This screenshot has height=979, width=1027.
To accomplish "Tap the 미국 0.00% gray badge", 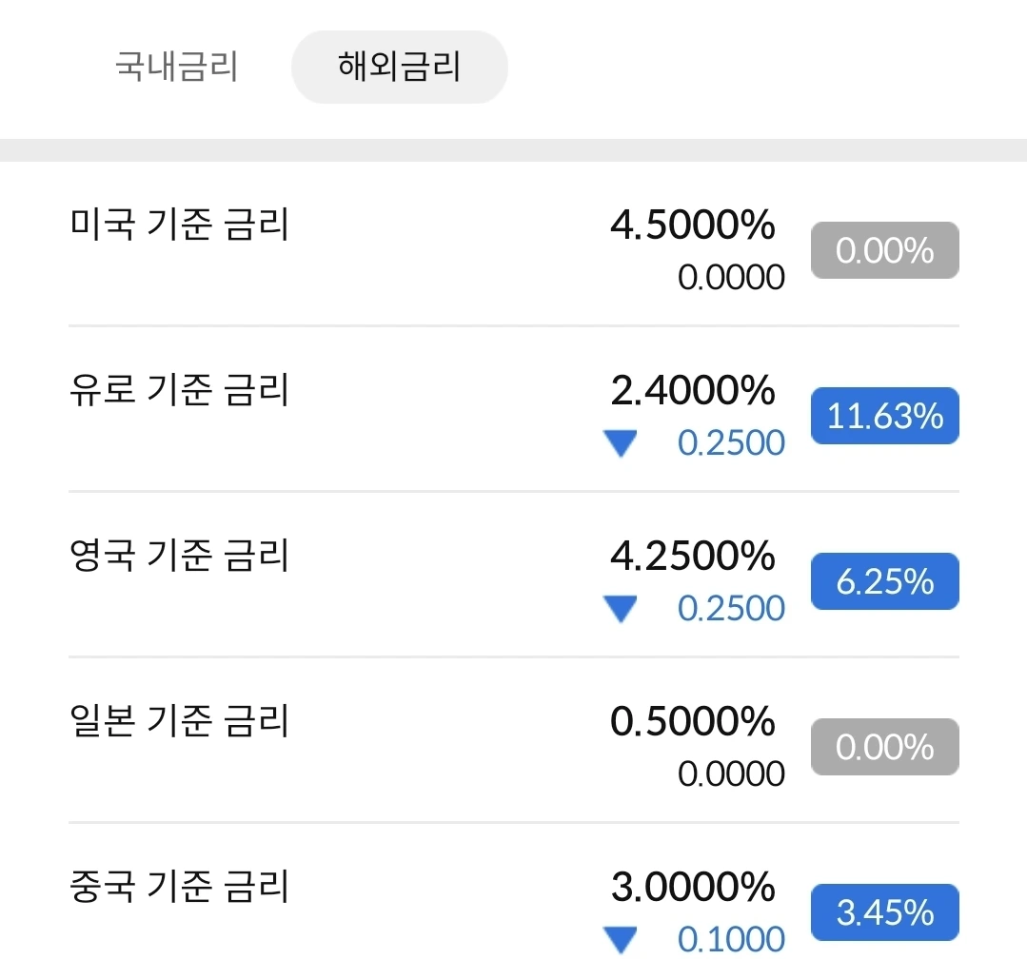I will (x=884, y=251).
